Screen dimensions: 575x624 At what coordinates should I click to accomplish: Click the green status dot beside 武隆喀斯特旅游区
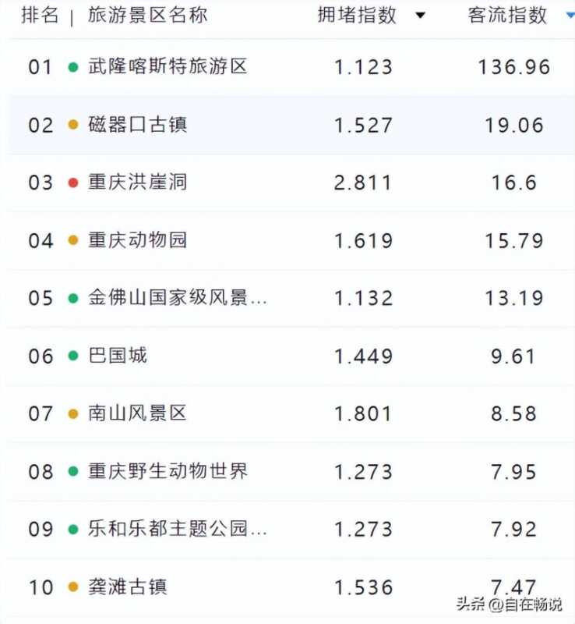pyautogui.click(x=73, y=67)
